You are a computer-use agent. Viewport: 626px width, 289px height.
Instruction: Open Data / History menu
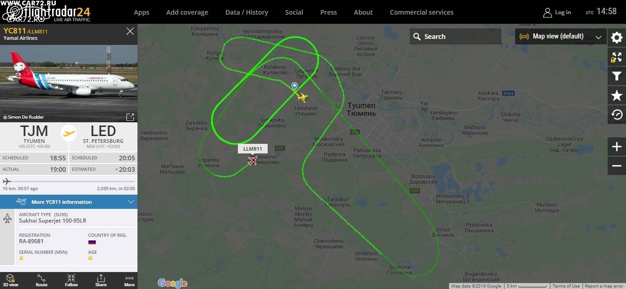pyautogui.click(x=247, y=12)
